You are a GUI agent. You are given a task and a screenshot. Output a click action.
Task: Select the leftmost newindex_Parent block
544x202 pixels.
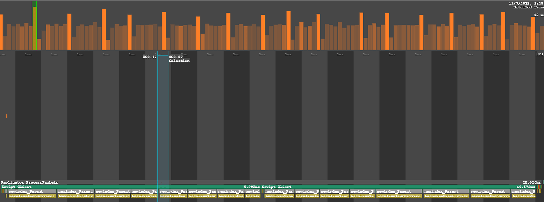pyautogui.click(x=32, y=191)
